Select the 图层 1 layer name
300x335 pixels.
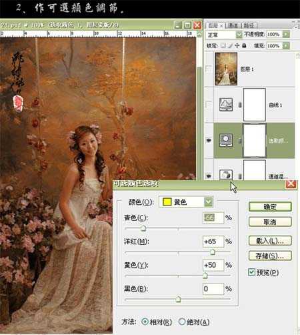[x=247, y=69]
